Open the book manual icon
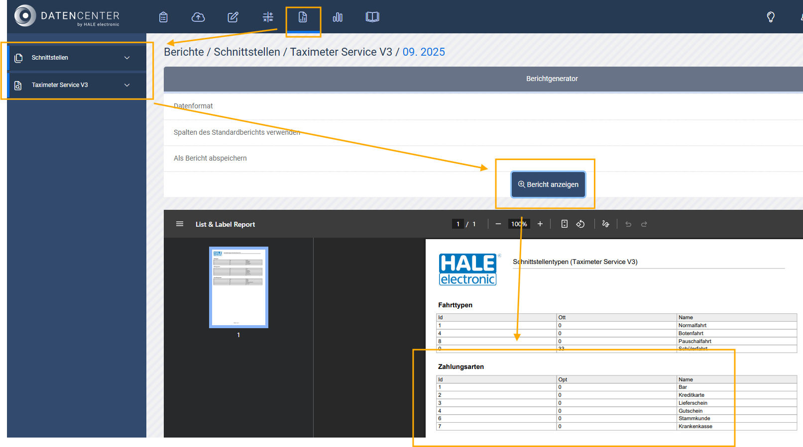This screenshot has width=803, height=447. pyautogui.click(x=372, y=17)
